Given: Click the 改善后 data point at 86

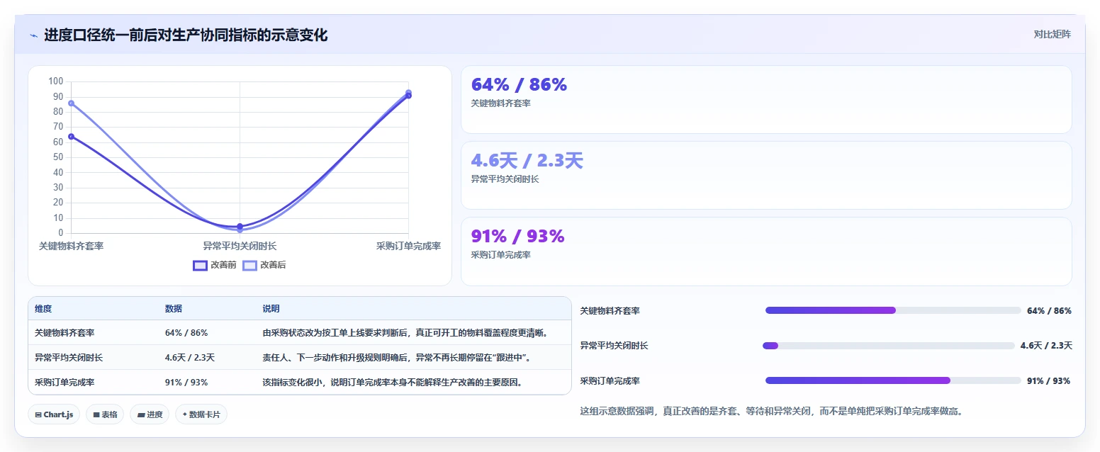Looking at the screenshot, I should pyautogui.click(x=71, y=103).
